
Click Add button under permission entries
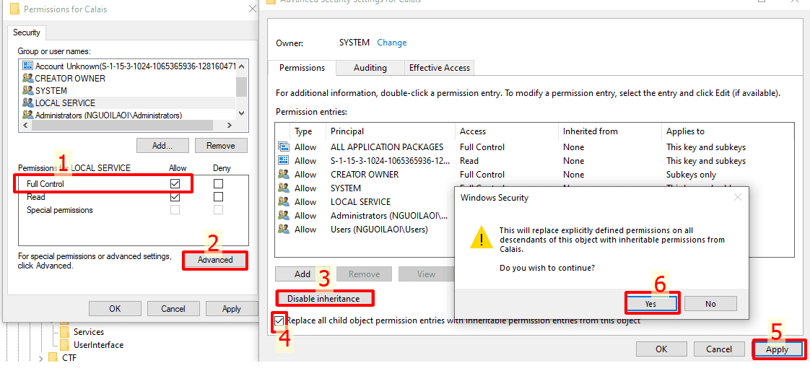point(302,274)
